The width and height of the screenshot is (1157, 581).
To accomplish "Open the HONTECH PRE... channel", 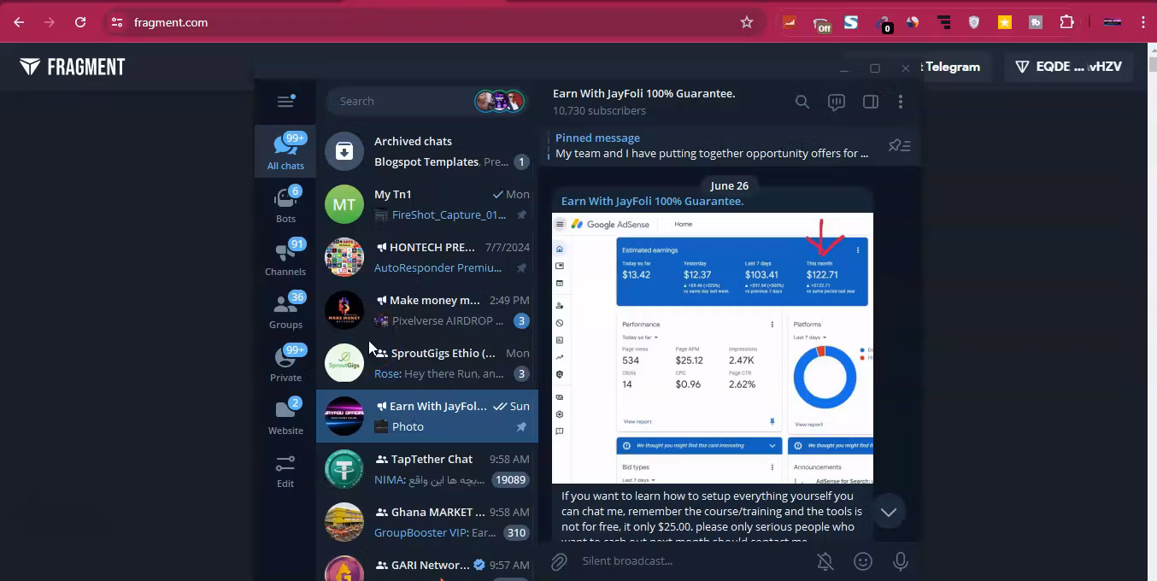I will [x=427, y=257].
